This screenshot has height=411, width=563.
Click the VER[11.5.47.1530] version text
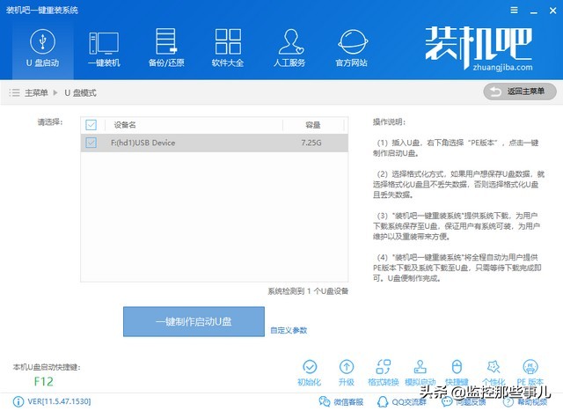59,401
